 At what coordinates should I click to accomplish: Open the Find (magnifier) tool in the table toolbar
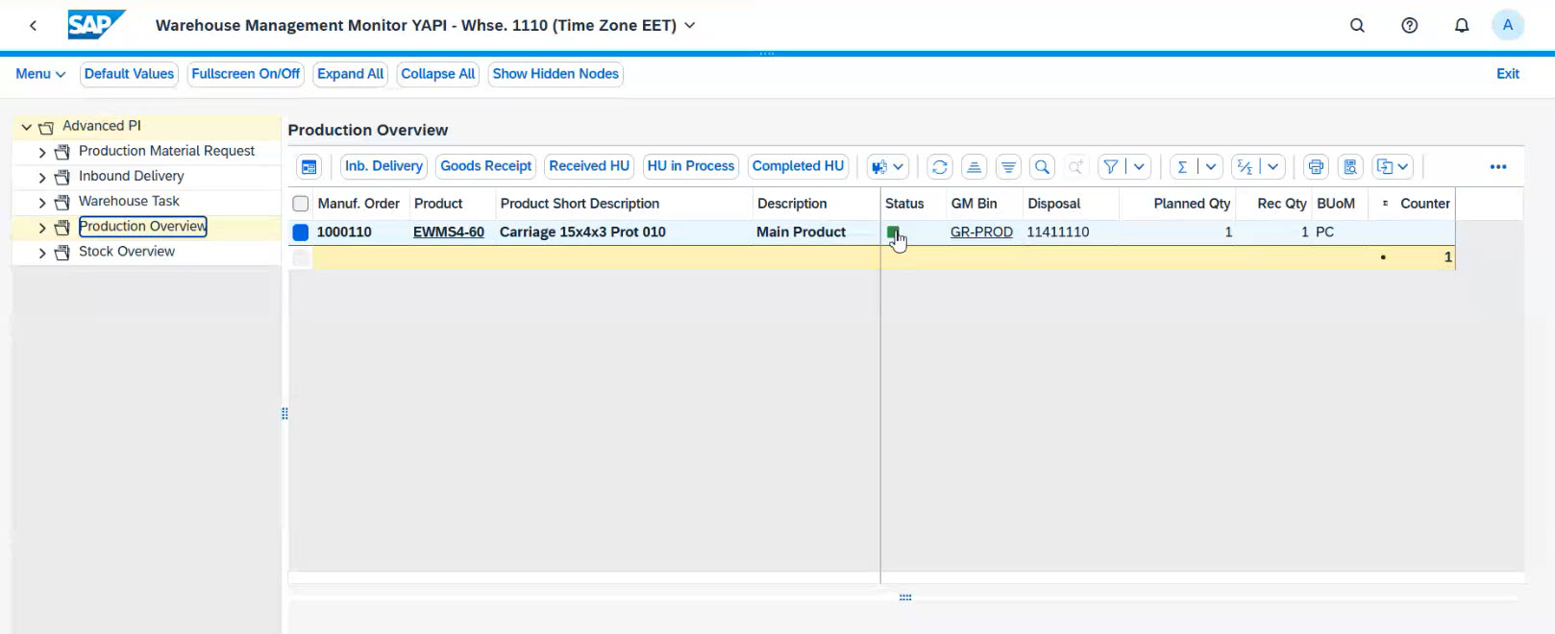click(1042, 167)
